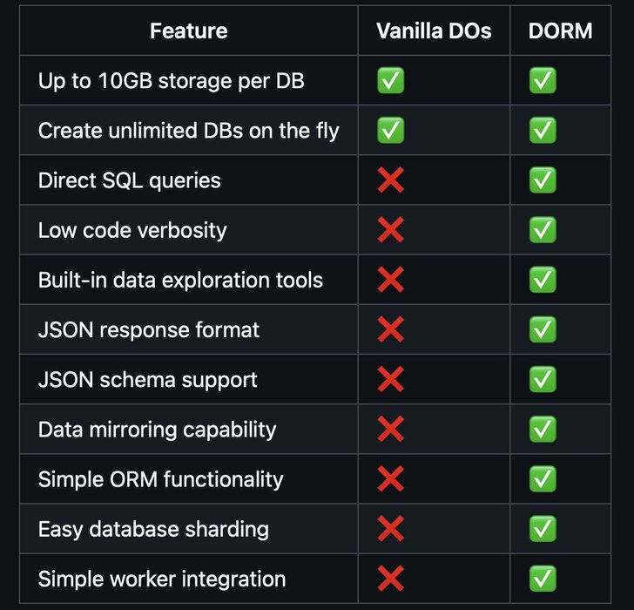The width and height of the screenshot is (634, 610).
Task: Click red X for Low code verbosity
Action: 390,230
